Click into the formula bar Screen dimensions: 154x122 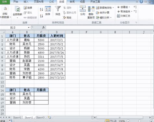tap(100, 28)
